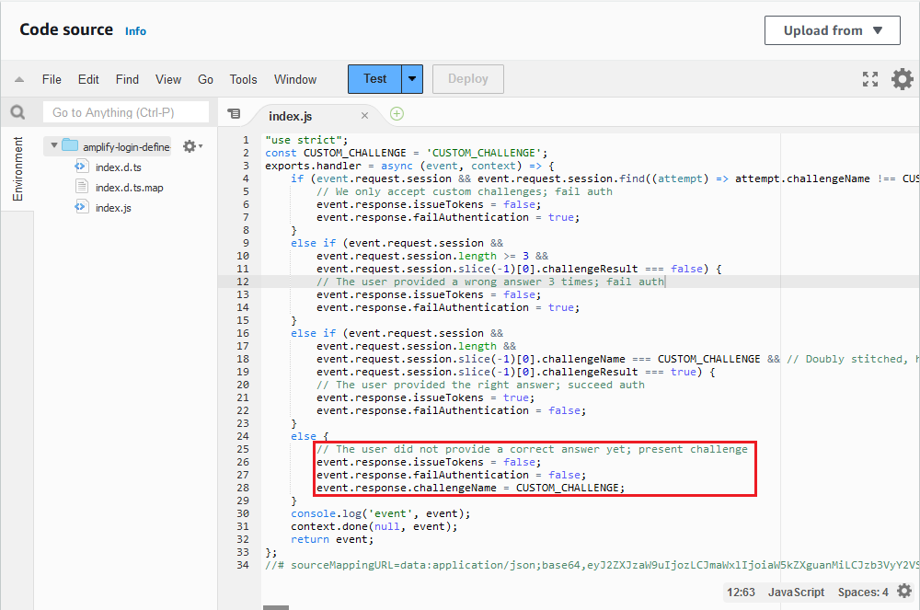Viewport: 920px width, 610px height.
Task: Collapse the amplify-login-define folder
Action: pos(54,145)
